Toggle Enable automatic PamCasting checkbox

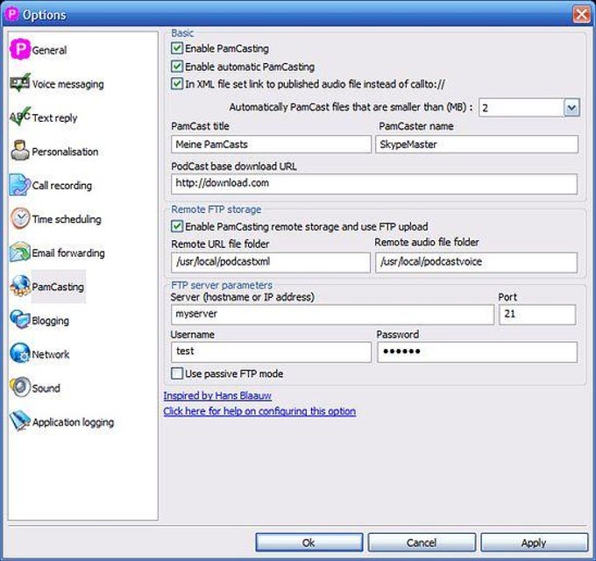click(x=177, y=67)
